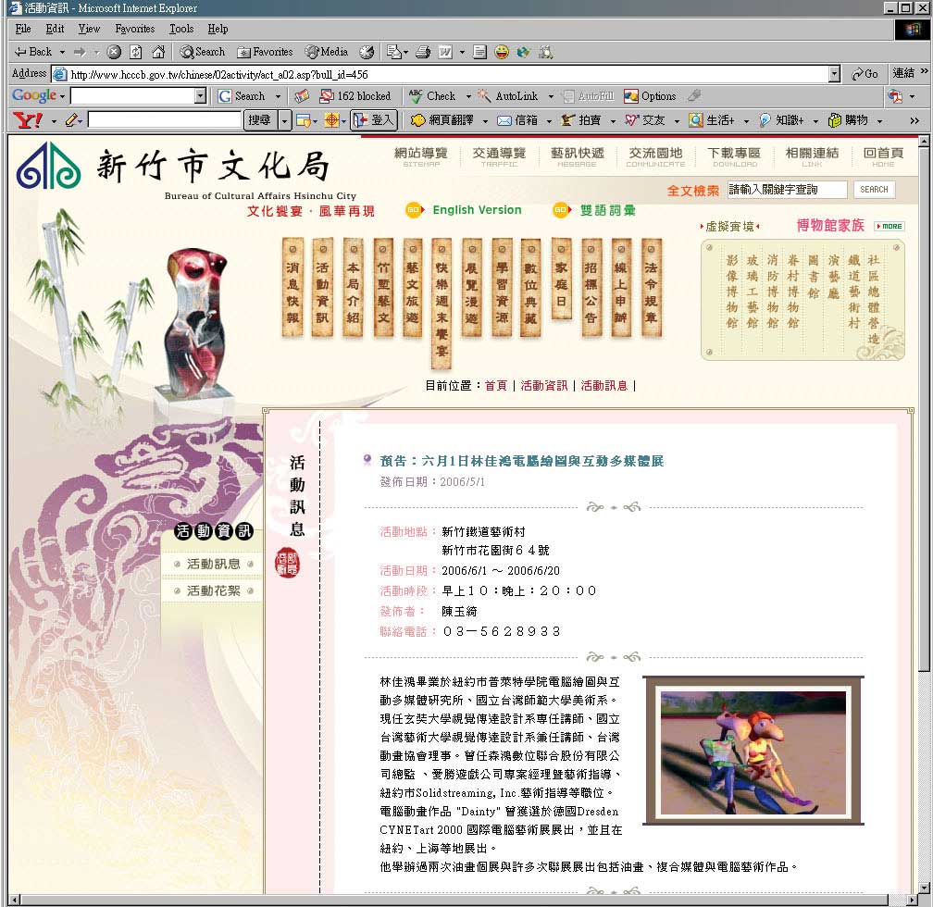Click the Yahoo 搜尋 search button
This screenshot has height=907, width=933.
coord(260,120)
